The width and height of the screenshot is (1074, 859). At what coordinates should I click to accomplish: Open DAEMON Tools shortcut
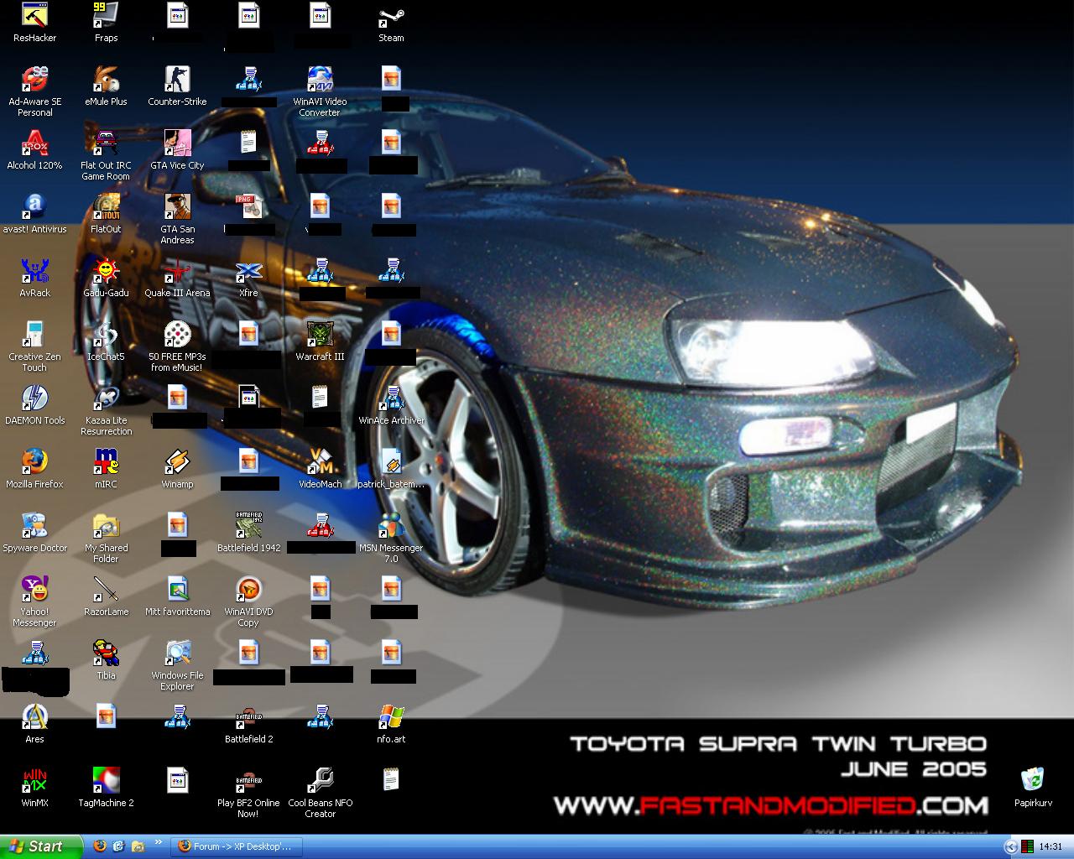[x=34, y=405]
